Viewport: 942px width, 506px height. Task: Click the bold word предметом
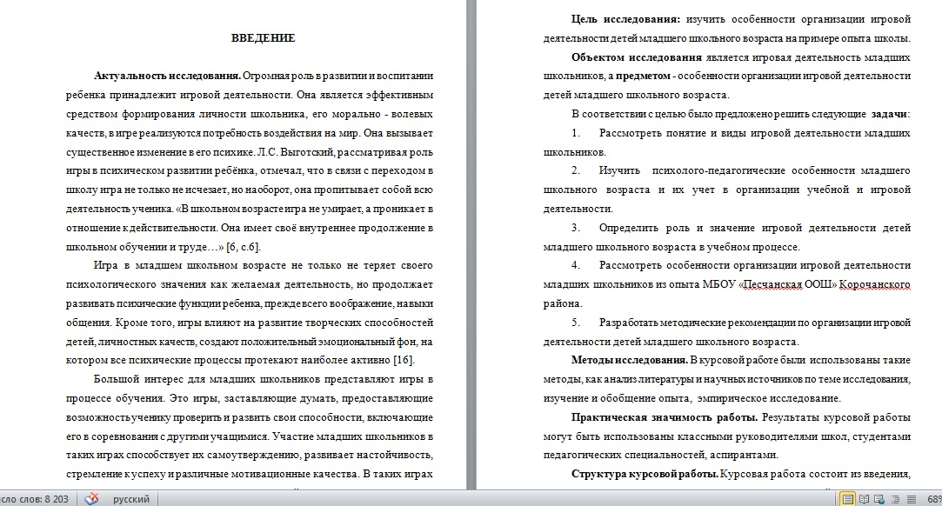643,77
